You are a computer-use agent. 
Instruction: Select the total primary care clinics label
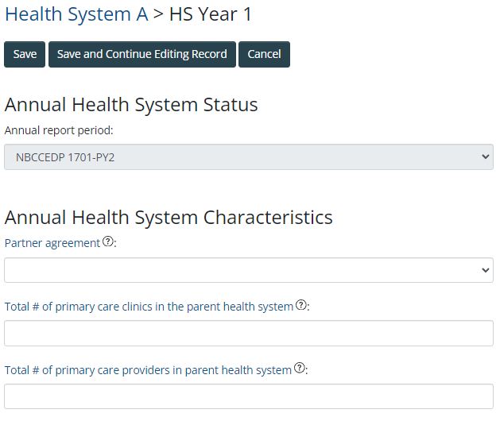(x=149, y=306)
